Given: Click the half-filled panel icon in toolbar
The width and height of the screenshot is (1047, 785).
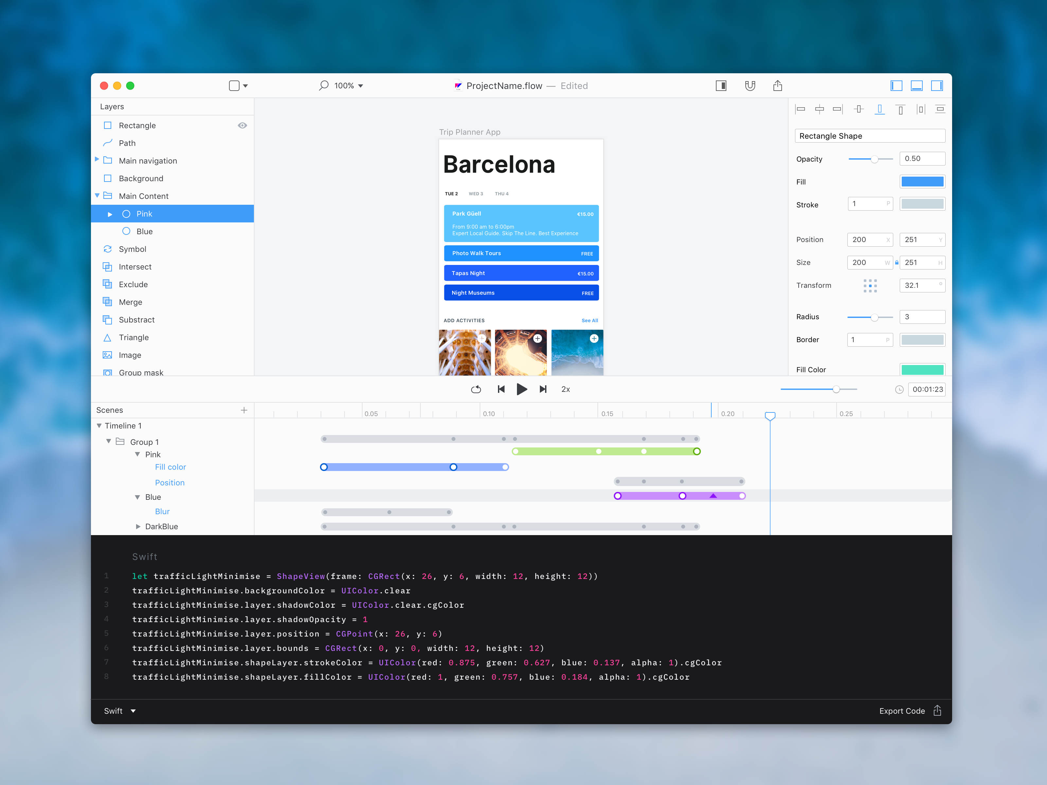Looking at the screenshot, I should click(721, 86).
